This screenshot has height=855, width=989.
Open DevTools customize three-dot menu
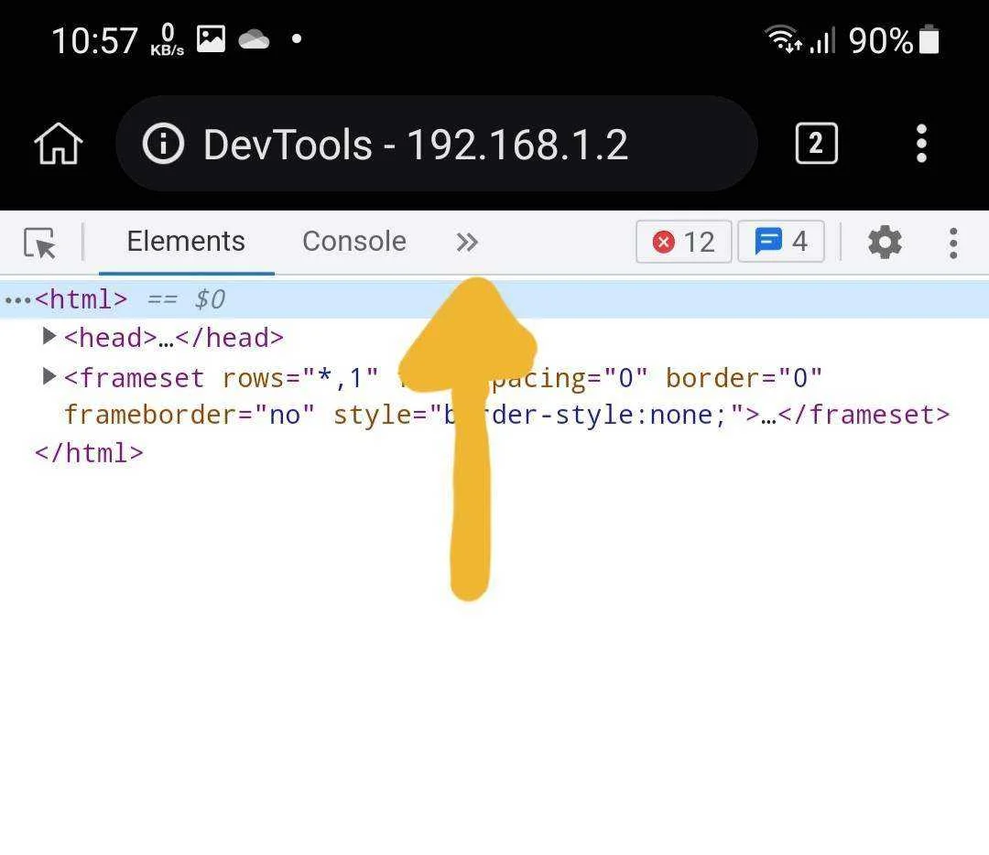coord(953,243)
